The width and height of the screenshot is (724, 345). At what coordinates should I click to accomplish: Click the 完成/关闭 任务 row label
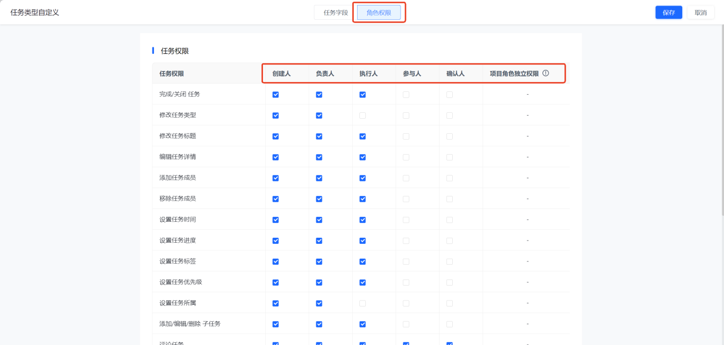pos(179,95)
